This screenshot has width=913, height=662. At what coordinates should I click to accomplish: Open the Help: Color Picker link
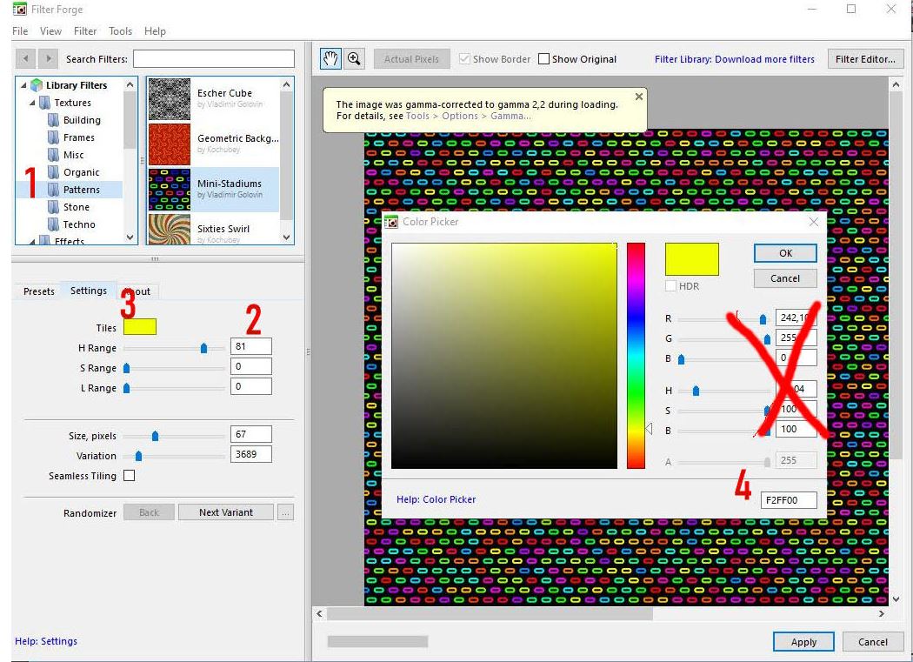tap(437, 499)
